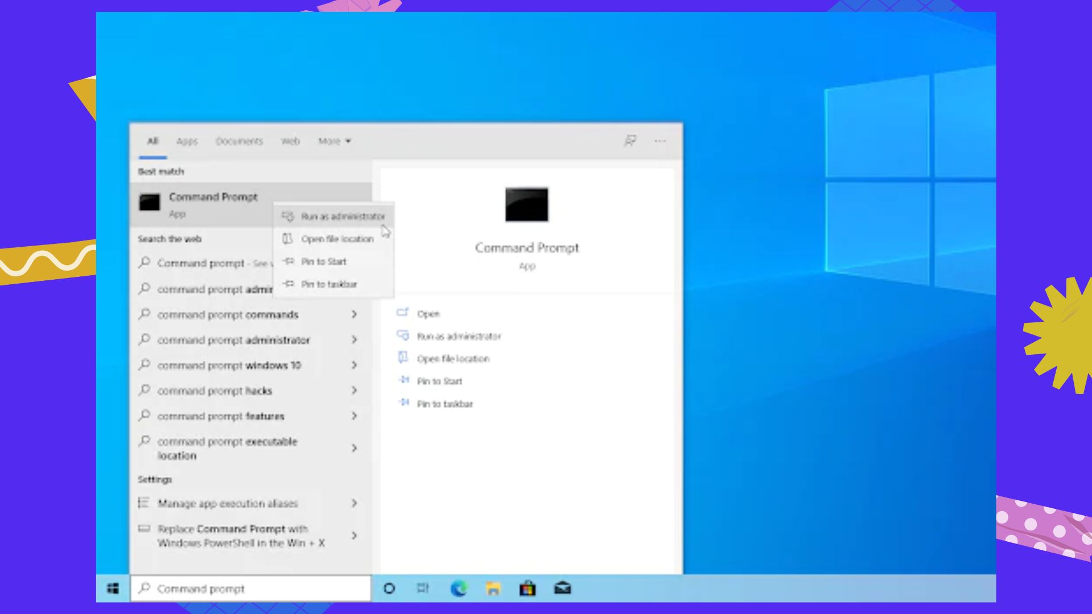The height and width of the screenshot is (614, 1092).
Task: Click search icon beside 'command prompt hacks'
Action: [144, 390]
